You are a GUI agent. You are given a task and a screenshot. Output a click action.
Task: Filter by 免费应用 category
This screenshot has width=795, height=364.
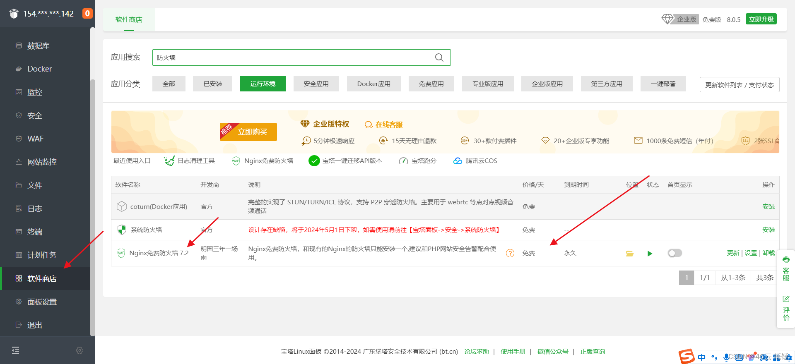pyautogui.click(x=431, y=84)
